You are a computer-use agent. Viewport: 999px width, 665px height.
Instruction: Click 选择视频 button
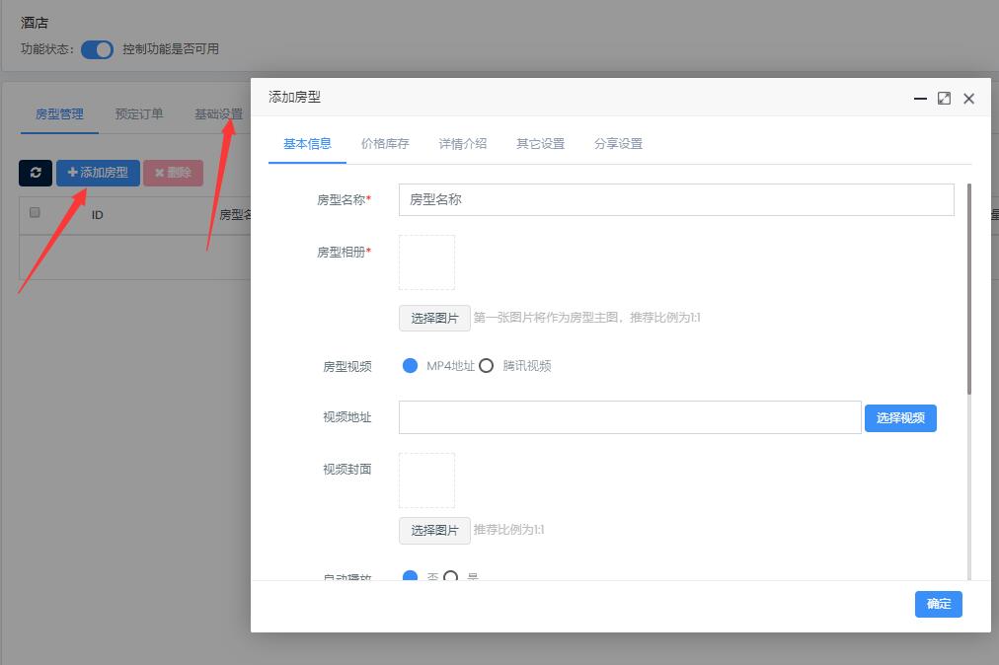pos(900,418)
